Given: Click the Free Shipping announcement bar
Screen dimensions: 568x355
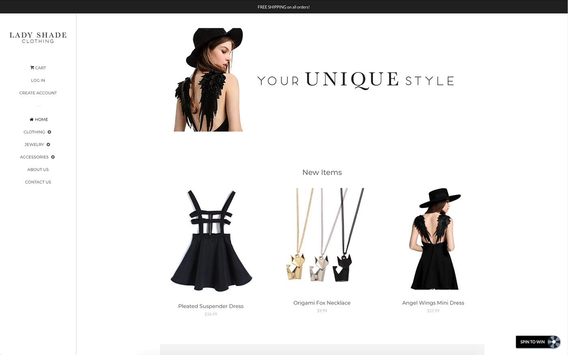Looking at the screenshot, I should (284, 7).
